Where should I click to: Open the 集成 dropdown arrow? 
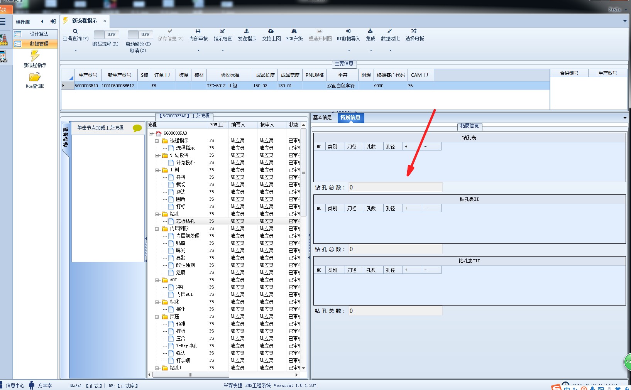(x=371, y=51)
